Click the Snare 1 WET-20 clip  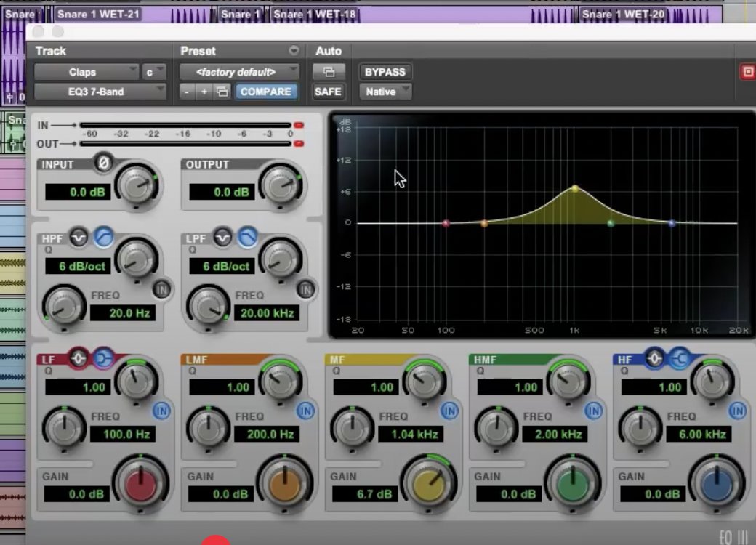pyautogui.click(x=651, y=15)
